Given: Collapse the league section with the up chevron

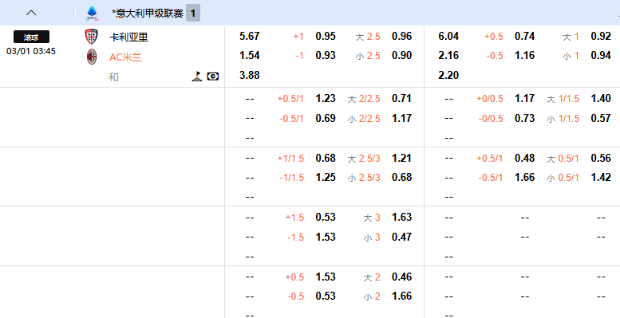Looking at the screenshot, I should [x=31, y=13].
